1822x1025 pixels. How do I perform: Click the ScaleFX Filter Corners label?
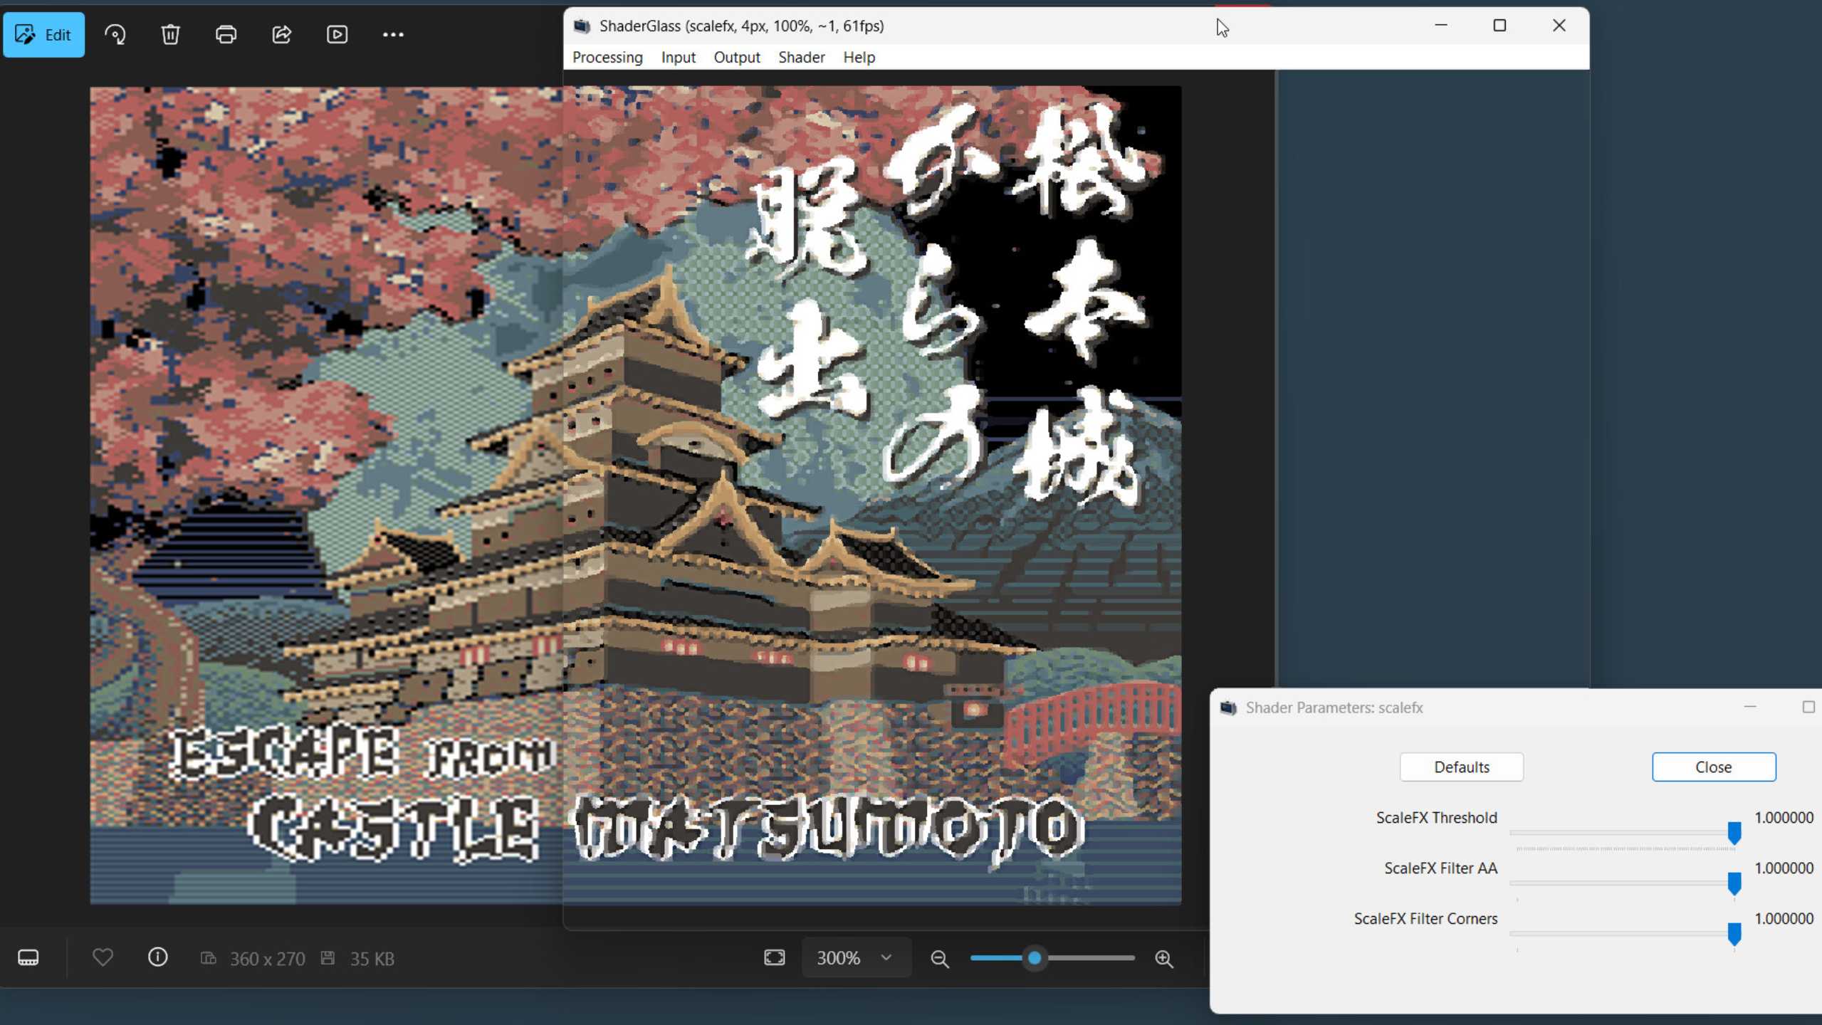(1425, 918)
